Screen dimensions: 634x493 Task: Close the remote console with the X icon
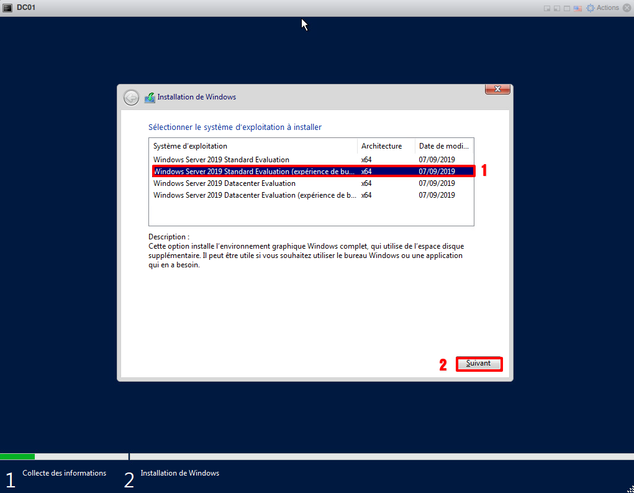point(627,8)
